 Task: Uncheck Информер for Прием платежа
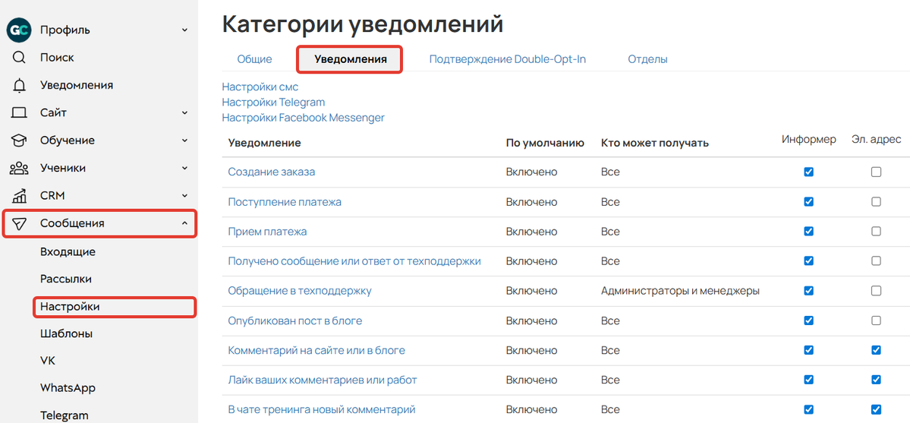pyautogui.click(x=808, y=232)
